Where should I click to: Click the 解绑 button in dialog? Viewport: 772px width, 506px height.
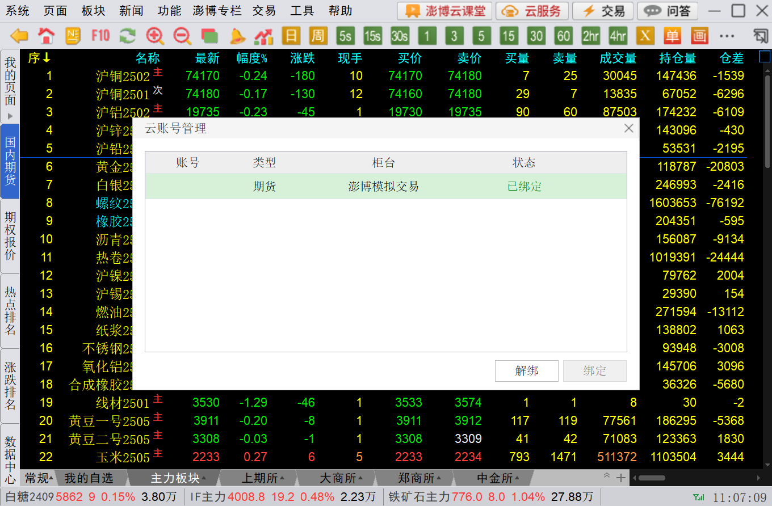coord(526,371)
